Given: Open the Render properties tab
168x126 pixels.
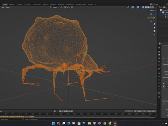Looking at the screenshot, I should point(159,51).
